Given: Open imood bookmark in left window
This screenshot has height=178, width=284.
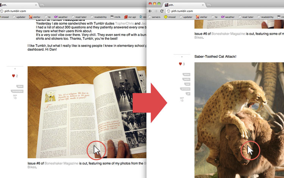Looking at the screenshot, I should (x=4, y=17).
